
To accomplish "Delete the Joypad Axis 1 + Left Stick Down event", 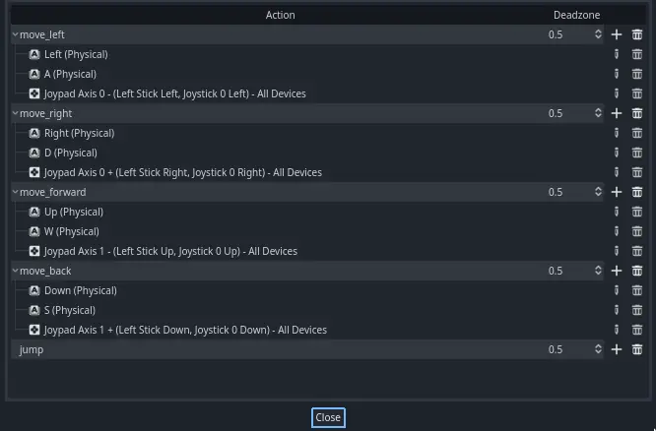I will (637, 330).
